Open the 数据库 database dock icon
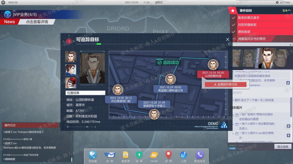 click(x=126, y=155)
